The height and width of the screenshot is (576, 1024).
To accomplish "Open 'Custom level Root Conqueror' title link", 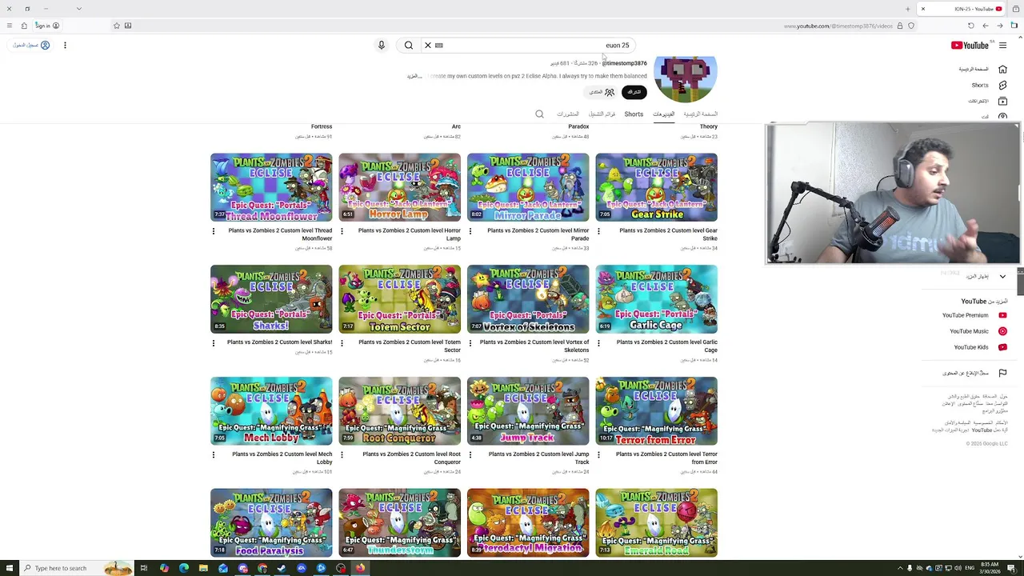I will (411, 458).
